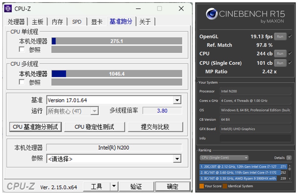Select the 基准跑分 tab
This screenshot has width=298, height=195.
click(121, 21)
